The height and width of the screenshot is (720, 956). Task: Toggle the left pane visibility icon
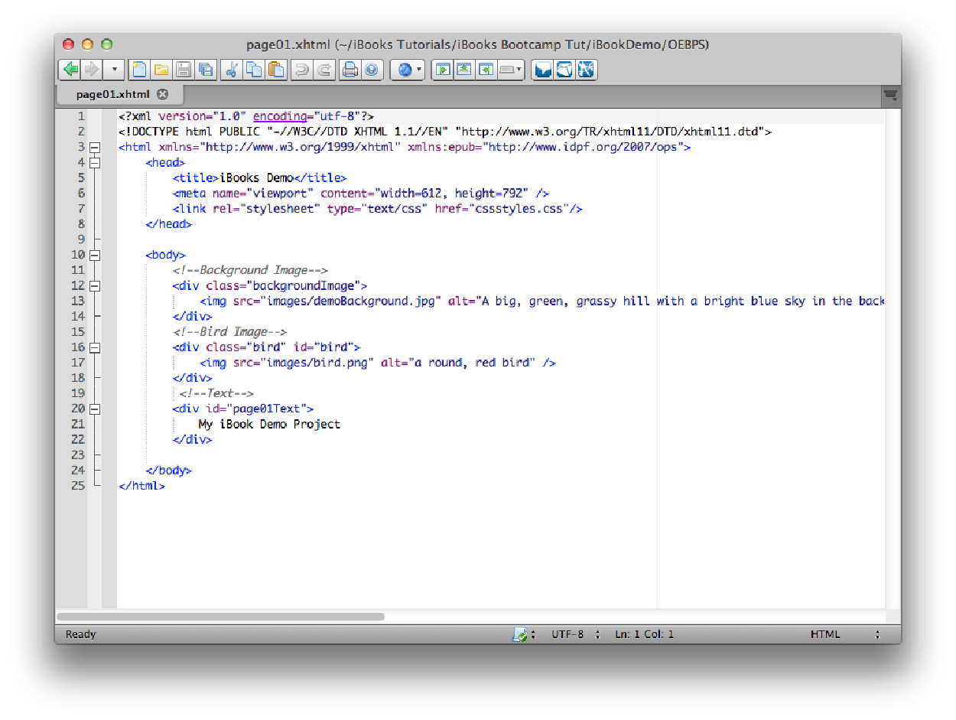pos(442,70)
